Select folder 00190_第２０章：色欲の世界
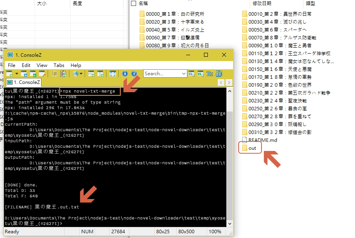 [x=277, y=85]
